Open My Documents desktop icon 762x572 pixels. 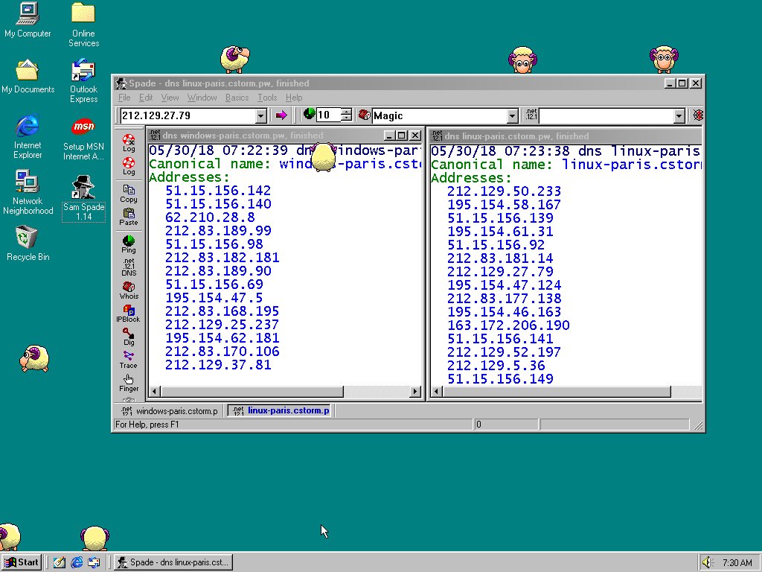pos(28,76)
